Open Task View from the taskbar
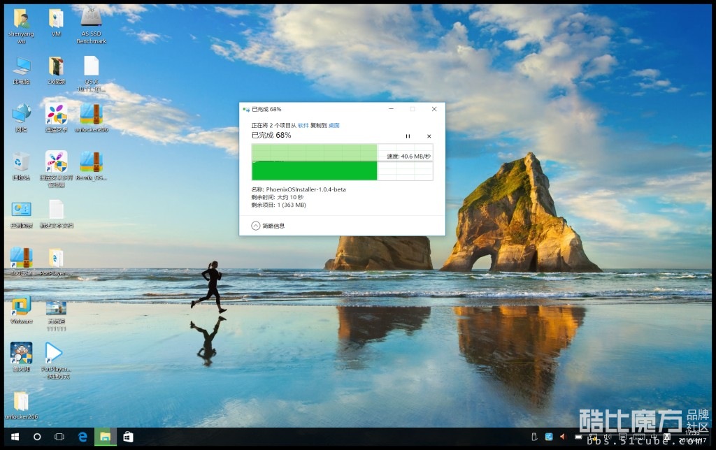Screen dimensions: 716x450 click(59, 437)
